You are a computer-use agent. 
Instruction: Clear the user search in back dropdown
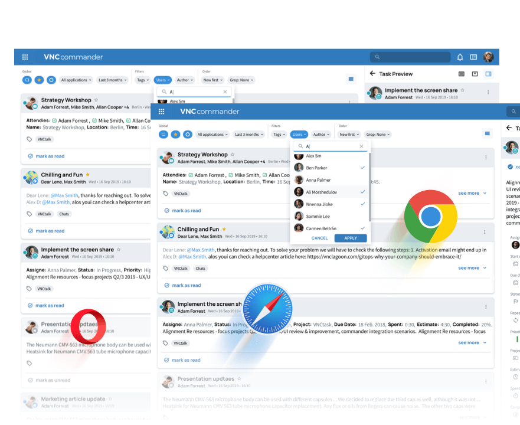(225, 92)
